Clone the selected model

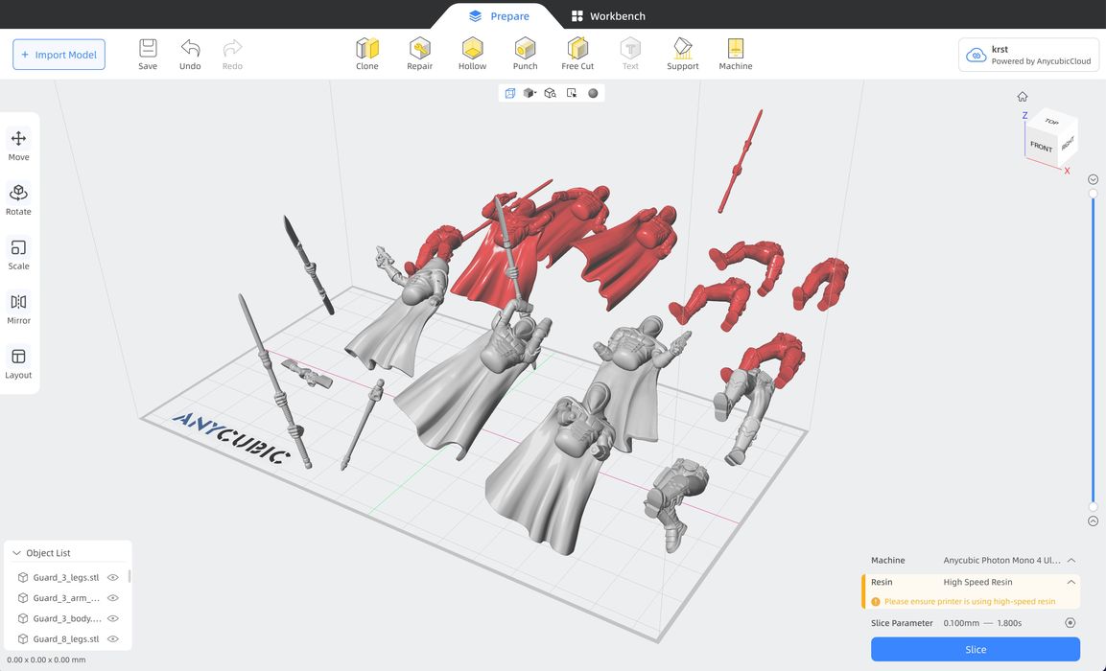(367, 54)
